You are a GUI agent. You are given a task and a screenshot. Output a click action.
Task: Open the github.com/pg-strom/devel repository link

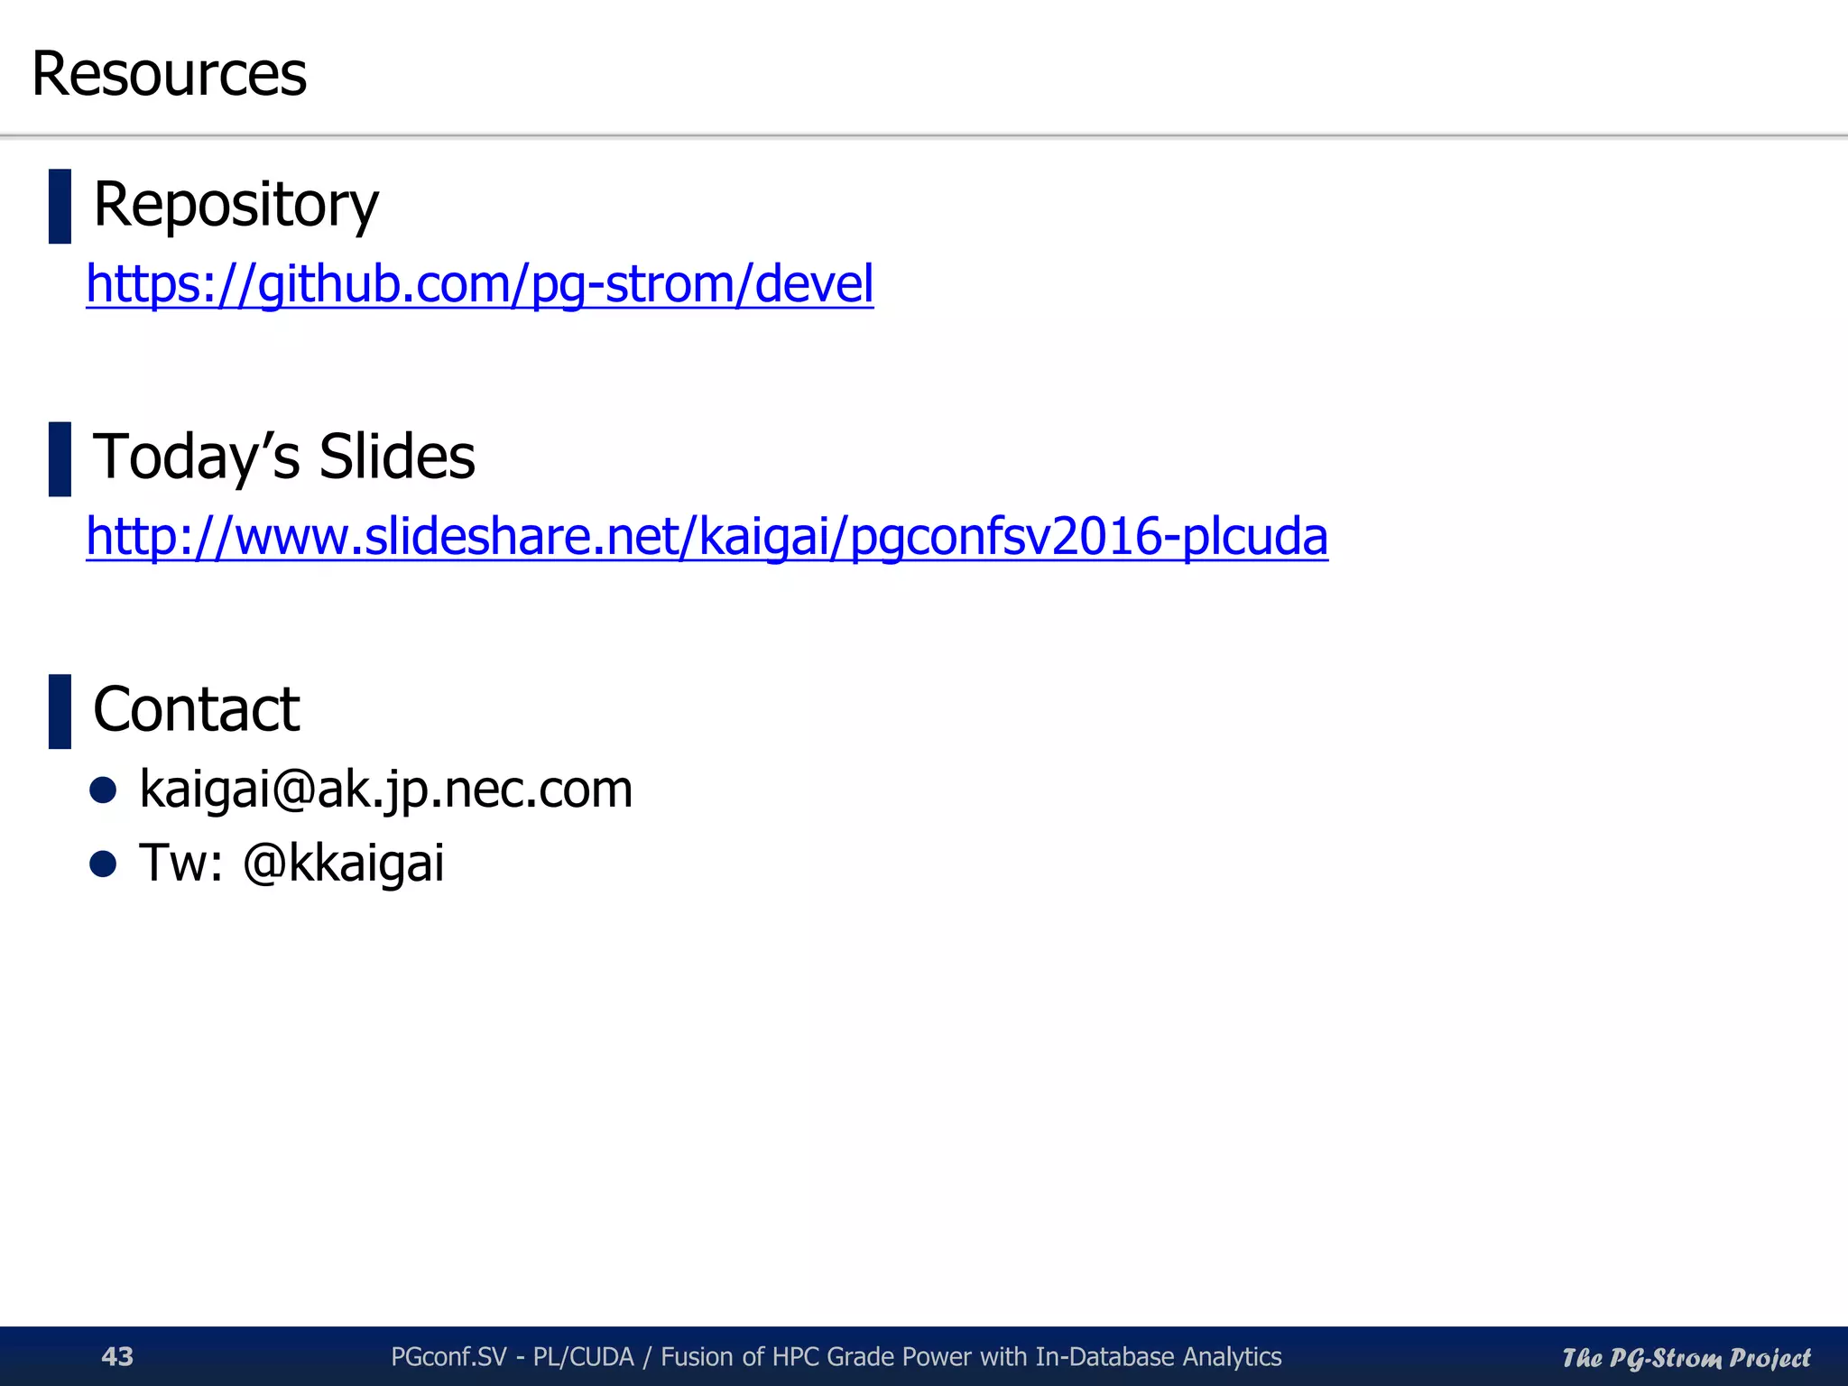pyautogui.click(x=480, y=284)
